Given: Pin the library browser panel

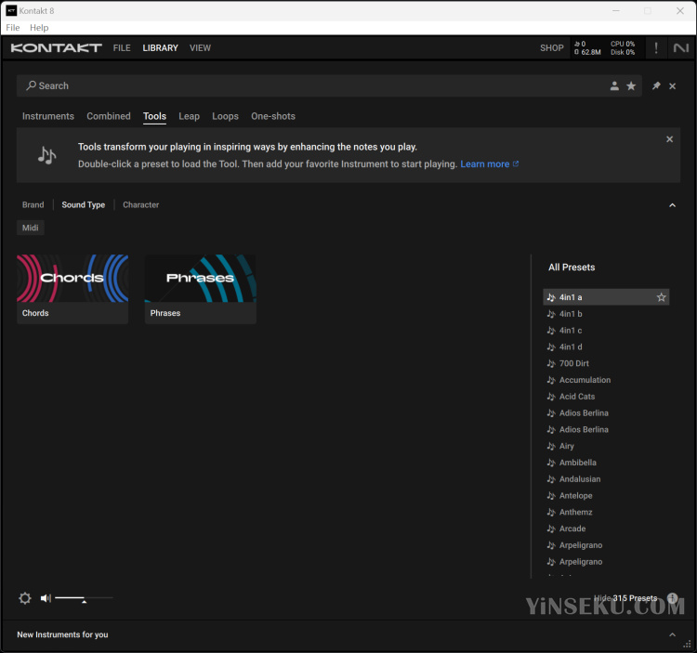Looking at the screenshot, I should [656, 86].
